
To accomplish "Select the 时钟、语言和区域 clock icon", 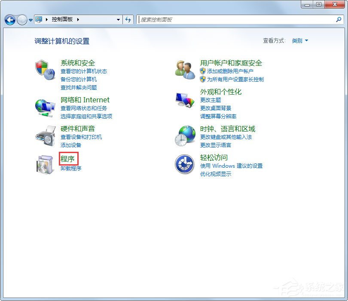I will tap(185, 137).
